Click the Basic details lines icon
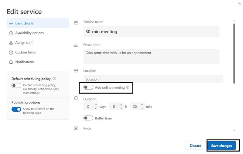This screenshot has height=154, width=243. [11, 24]
